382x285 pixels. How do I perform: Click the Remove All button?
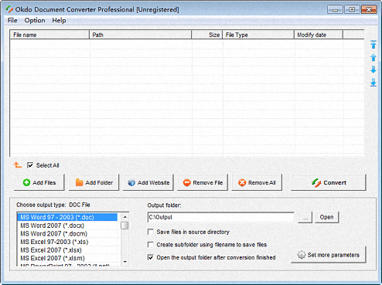[257, 182]
